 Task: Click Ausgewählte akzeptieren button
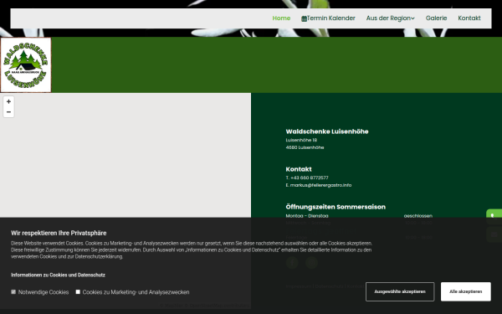(400, 291)
